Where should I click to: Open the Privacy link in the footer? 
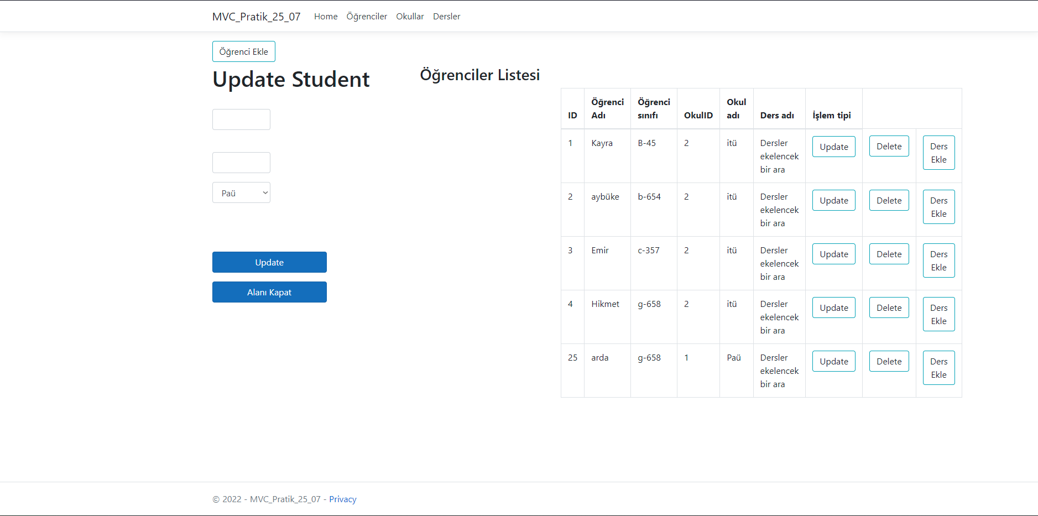342,499
